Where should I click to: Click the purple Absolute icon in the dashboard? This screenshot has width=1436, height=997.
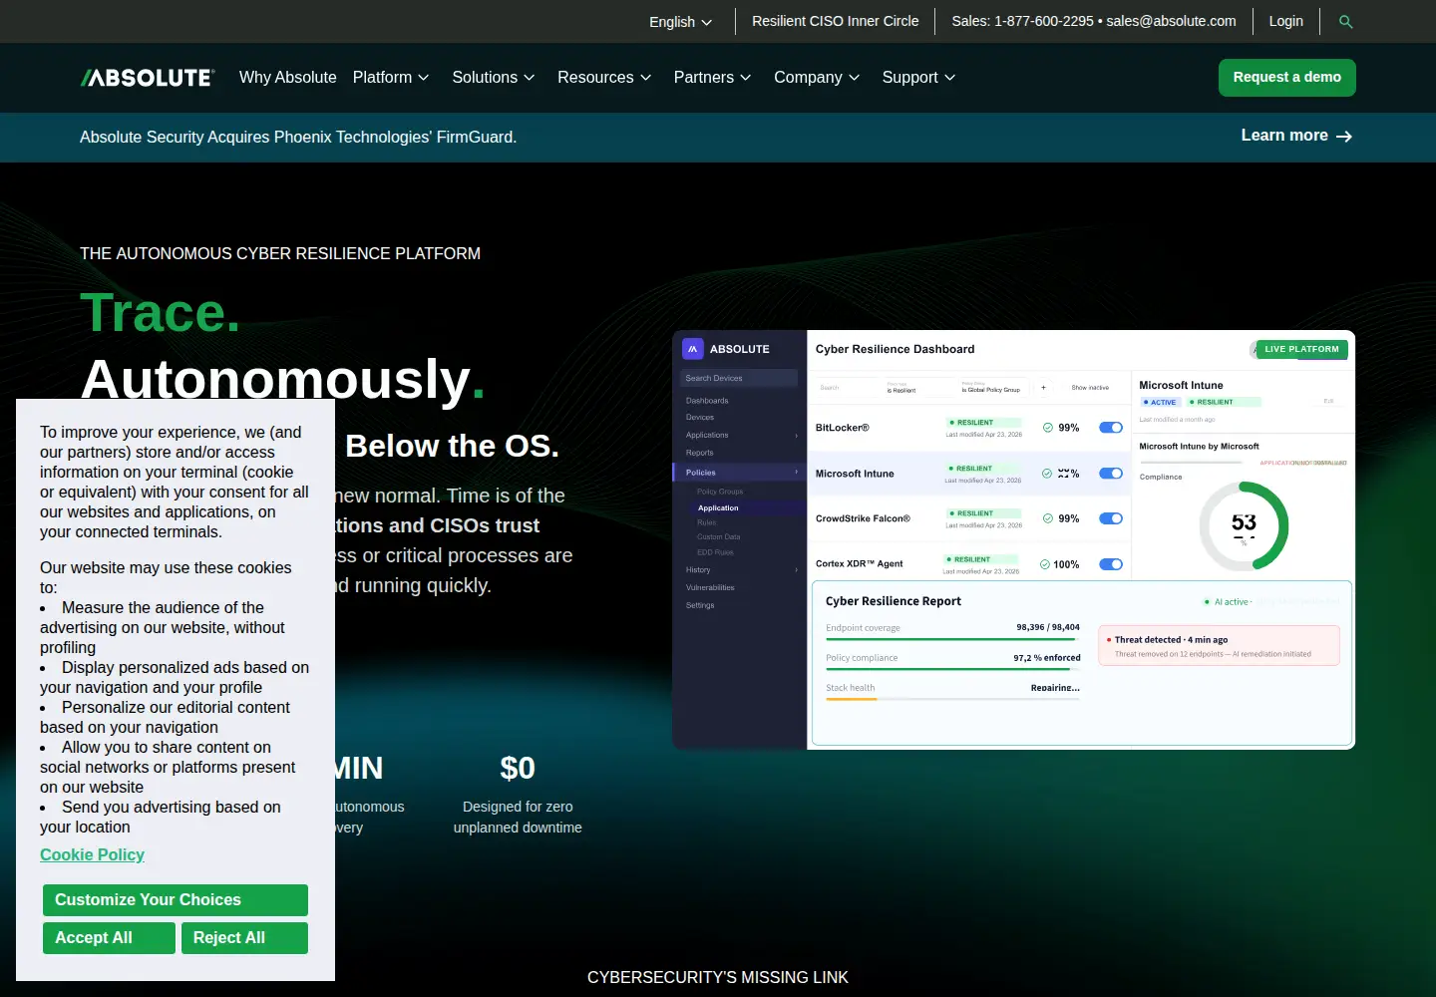pyautogui.click(x=692, y=349)
